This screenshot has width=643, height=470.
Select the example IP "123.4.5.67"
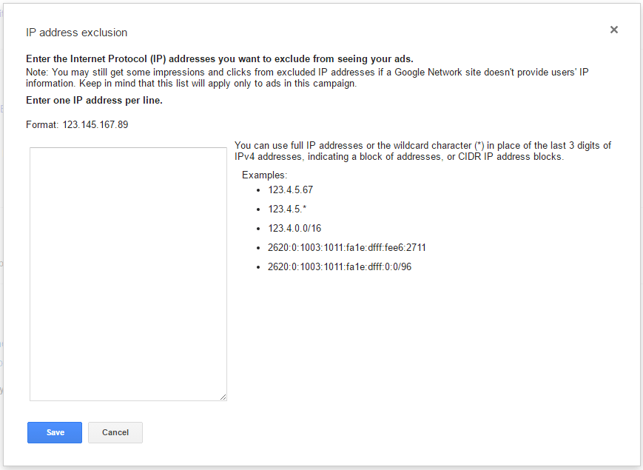pos(289,189)
